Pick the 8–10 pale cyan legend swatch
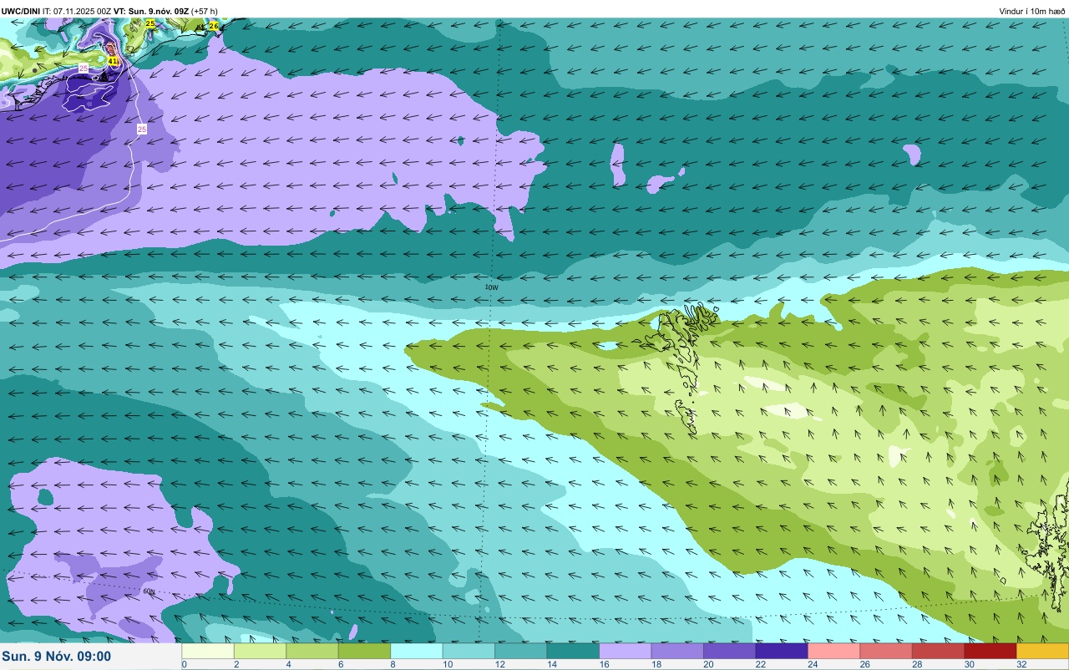The image size is (1069, 670). 416,651
